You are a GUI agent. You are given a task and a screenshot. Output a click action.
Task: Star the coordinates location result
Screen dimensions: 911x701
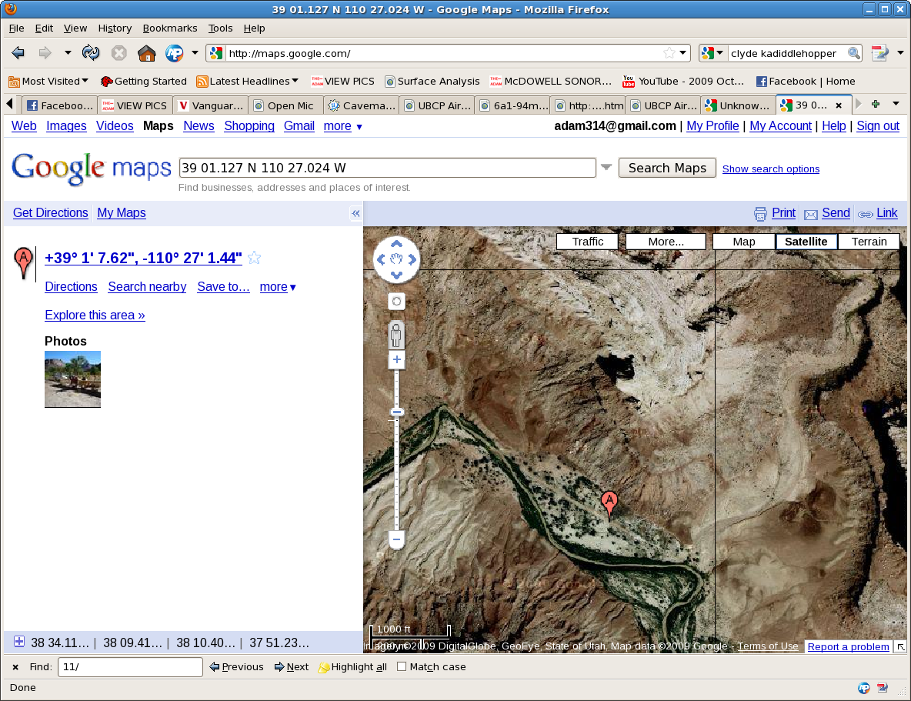255,259
